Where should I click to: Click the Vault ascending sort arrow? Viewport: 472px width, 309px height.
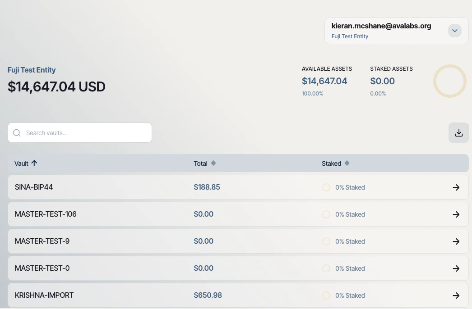pos(34,163)
